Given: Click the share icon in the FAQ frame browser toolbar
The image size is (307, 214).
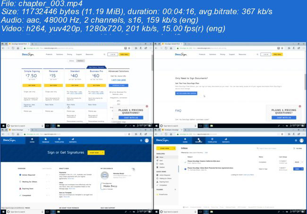Looking at the screenshot, I should pos(298,48).
